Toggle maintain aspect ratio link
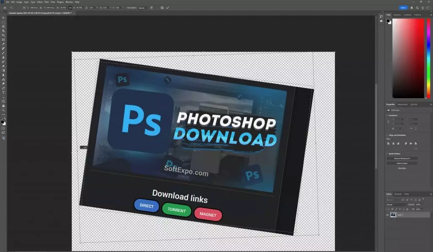Viewport: 433px width, 252px height. [70, 8]
